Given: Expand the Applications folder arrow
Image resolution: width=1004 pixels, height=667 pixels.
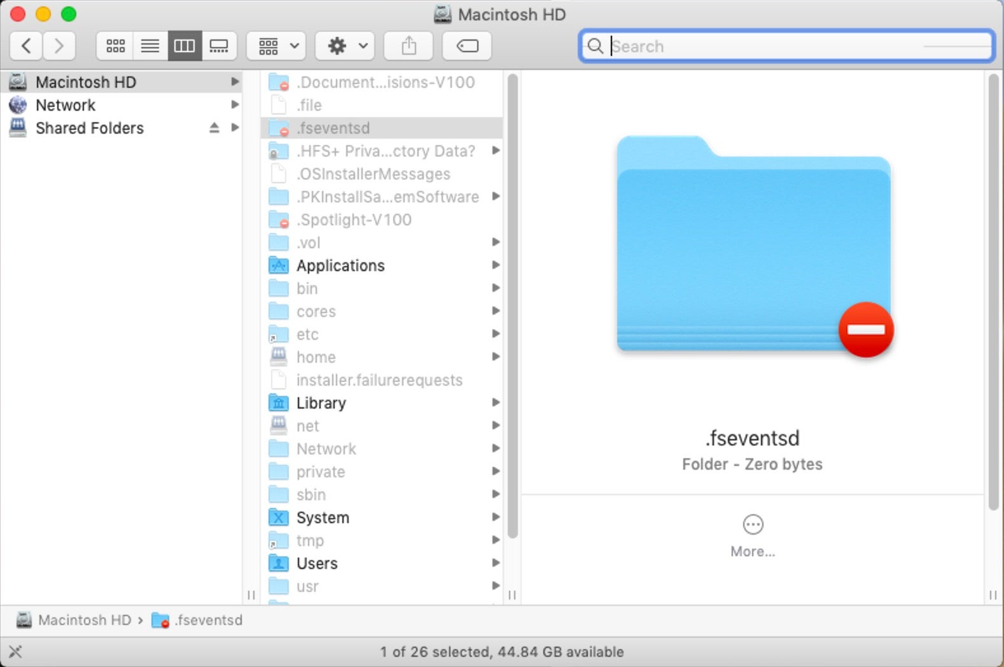Looking at the screenshot, I should [x=496, y=265].
